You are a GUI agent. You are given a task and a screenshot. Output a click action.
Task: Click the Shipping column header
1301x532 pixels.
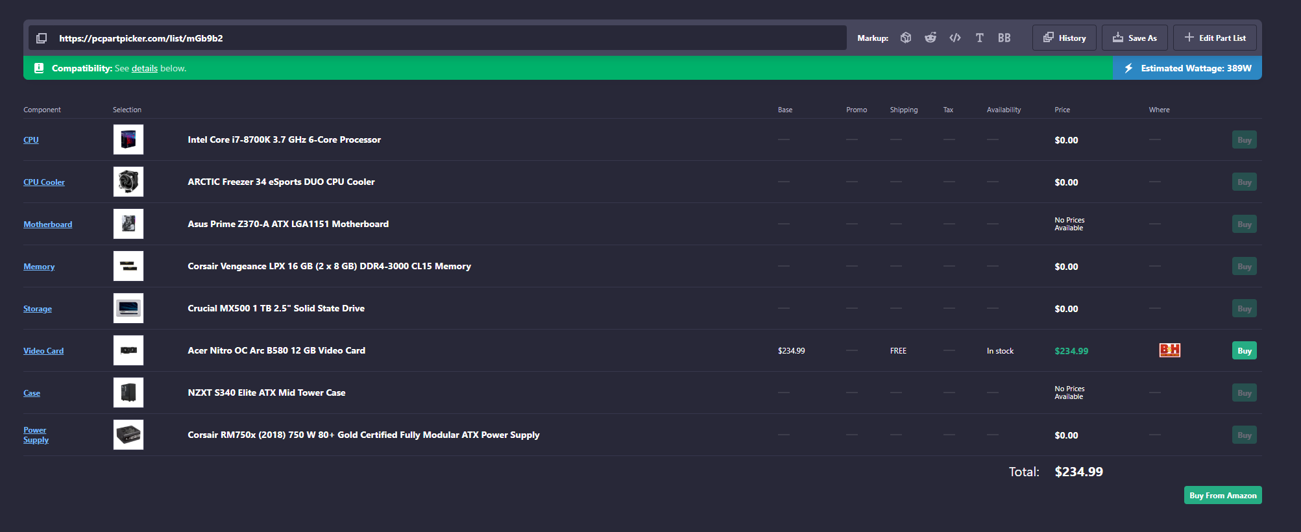(904, 110)
